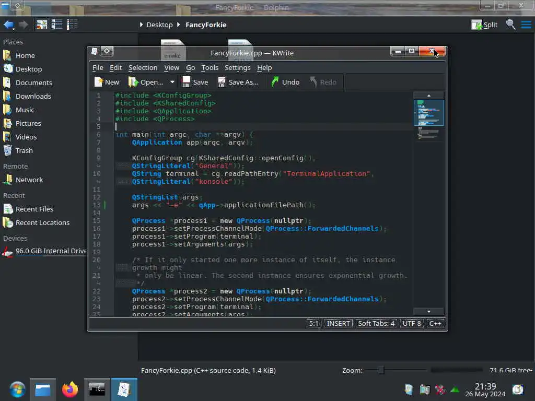Open the UTF-8 encoding dropdown

click(x=412, y=323)
